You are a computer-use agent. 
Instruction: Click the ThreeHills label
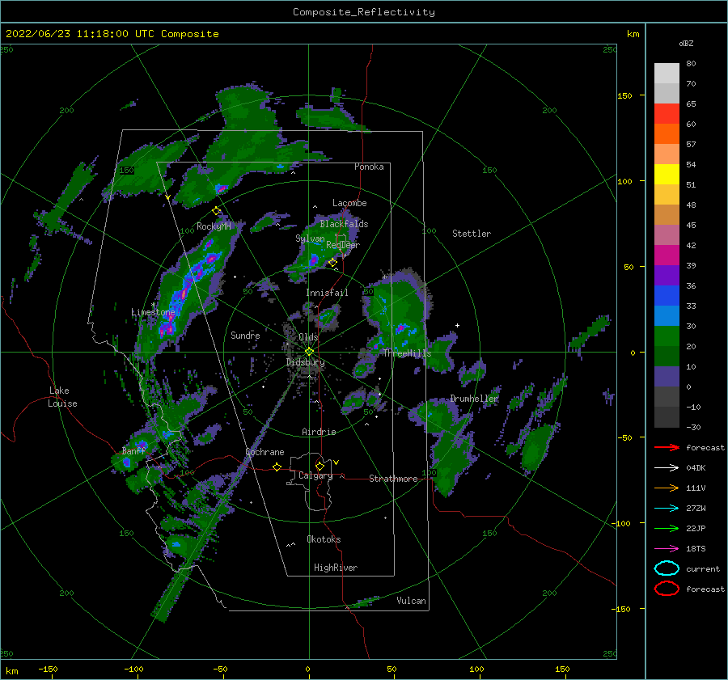point(407,353)
